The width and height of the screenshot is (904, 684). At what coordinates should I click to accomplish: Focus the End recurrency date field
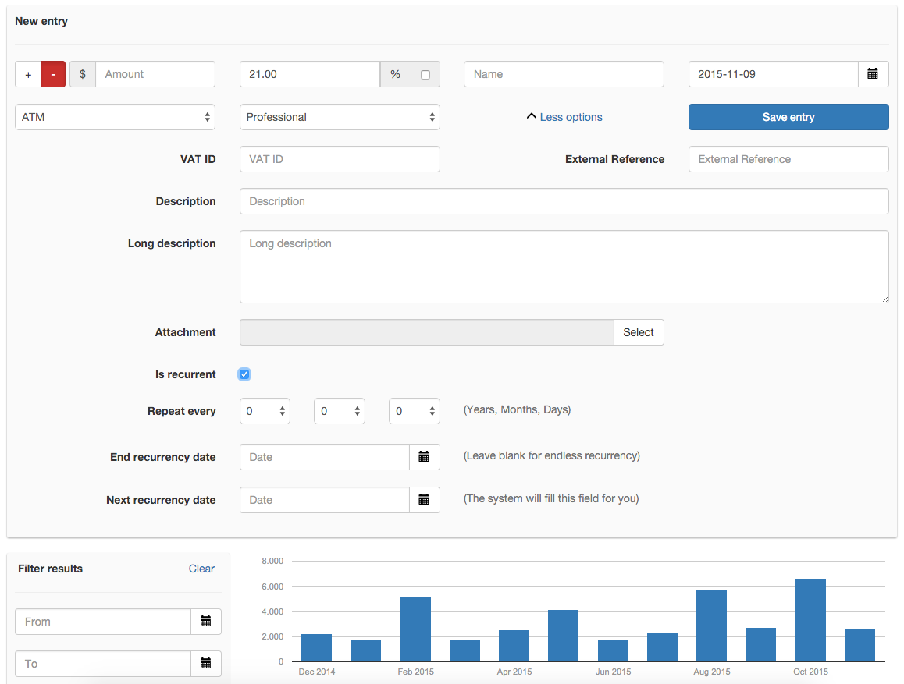[325, 457]
